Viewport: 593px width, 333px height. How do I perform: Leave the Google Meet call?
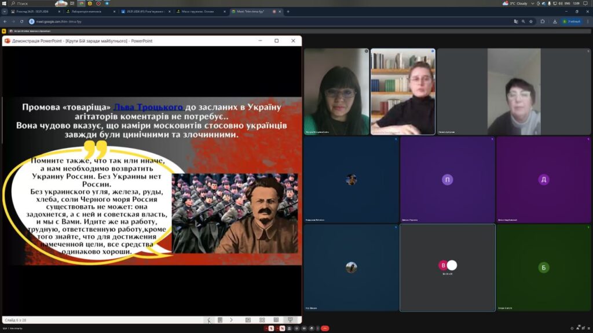(x=326, y=328)
